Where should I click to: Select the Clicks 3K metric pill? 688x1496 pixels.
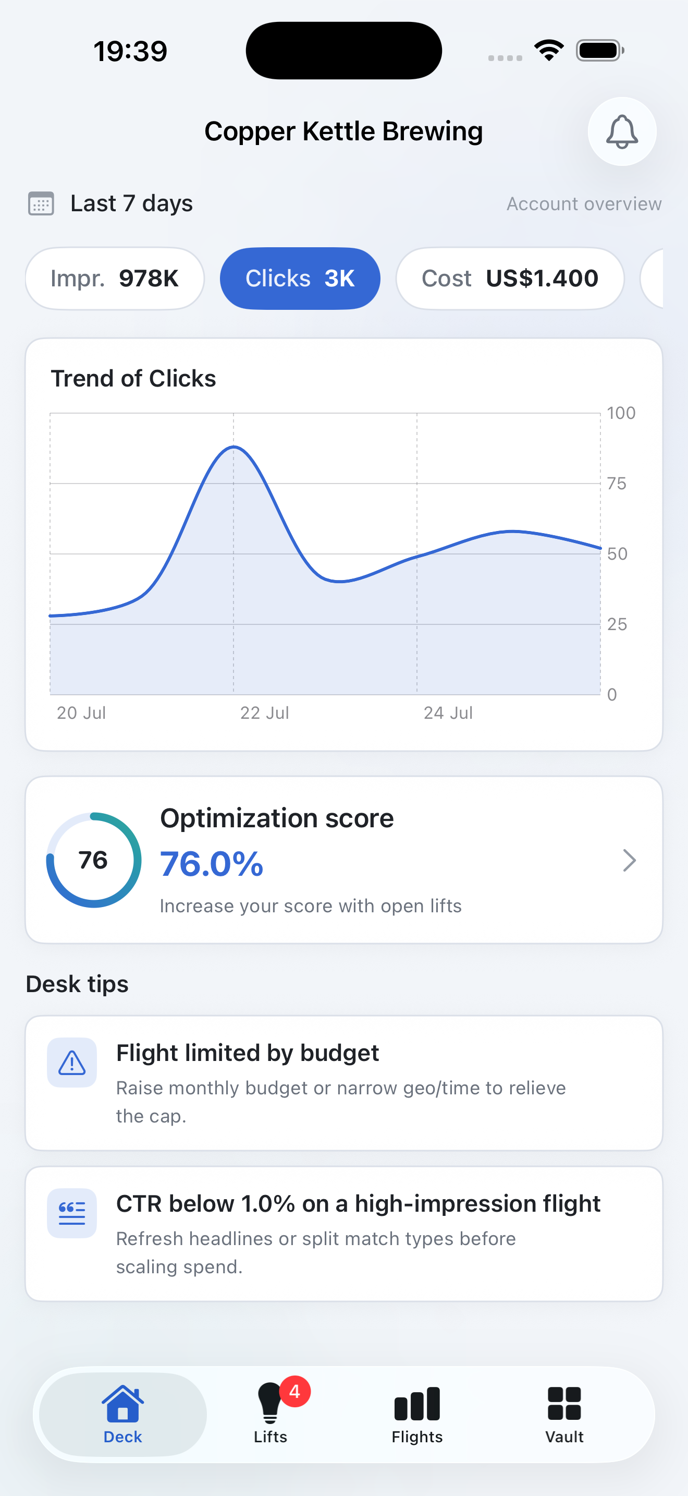coord(300,279)
